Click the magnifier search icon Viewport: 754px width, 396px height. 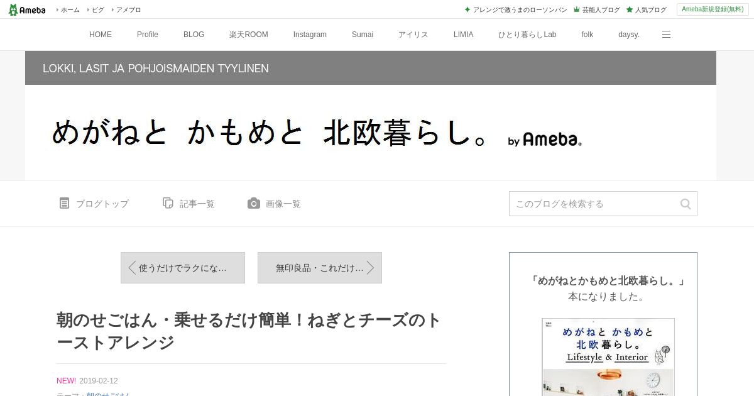tap(686, 204)
